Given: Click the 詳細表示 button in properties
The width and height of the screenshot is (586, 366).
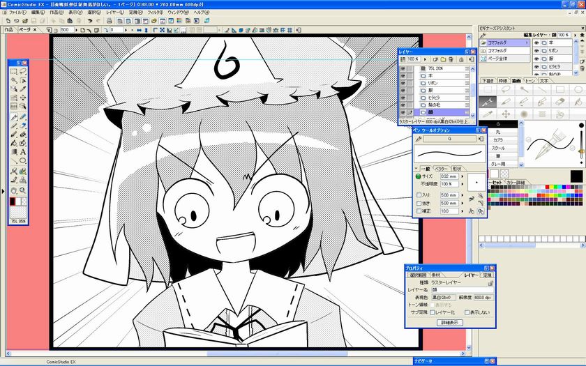Looking at the screenshot, I should (x=449, y=322).
